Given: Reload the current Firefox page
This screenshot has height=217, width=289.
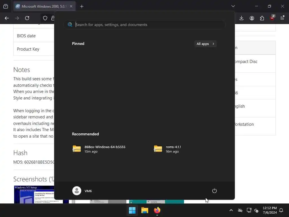Looking at the screenshot, I should click(27, 18).
